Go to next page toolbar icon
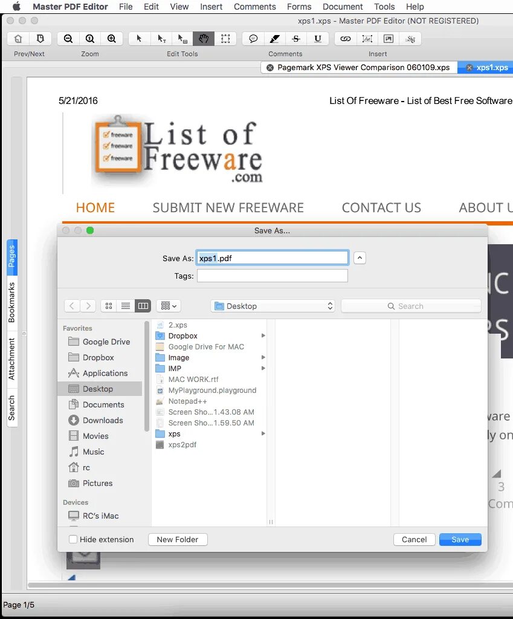 click(x=40, y=39)
